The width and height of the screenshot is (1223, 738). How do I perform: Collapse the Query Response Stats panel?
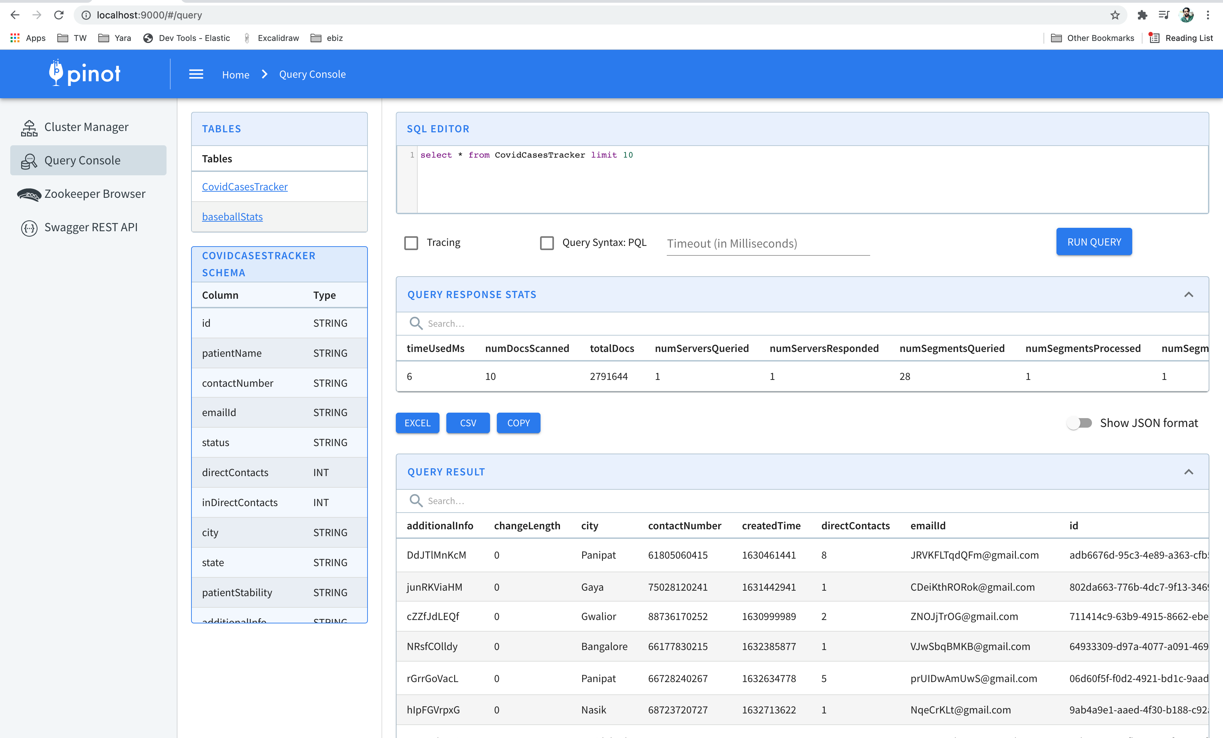click(1188, 295)
